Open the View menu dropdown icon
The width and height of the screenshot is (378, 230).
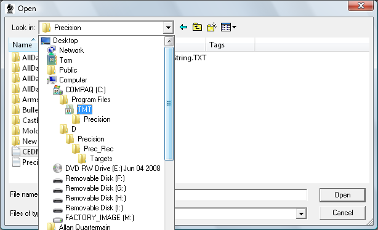228,27
